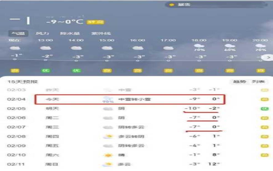Tap the partly cloudy icon for 02/08
This screenshot has width=273, height=171.
pyautogui.click(x=108, y=137)
